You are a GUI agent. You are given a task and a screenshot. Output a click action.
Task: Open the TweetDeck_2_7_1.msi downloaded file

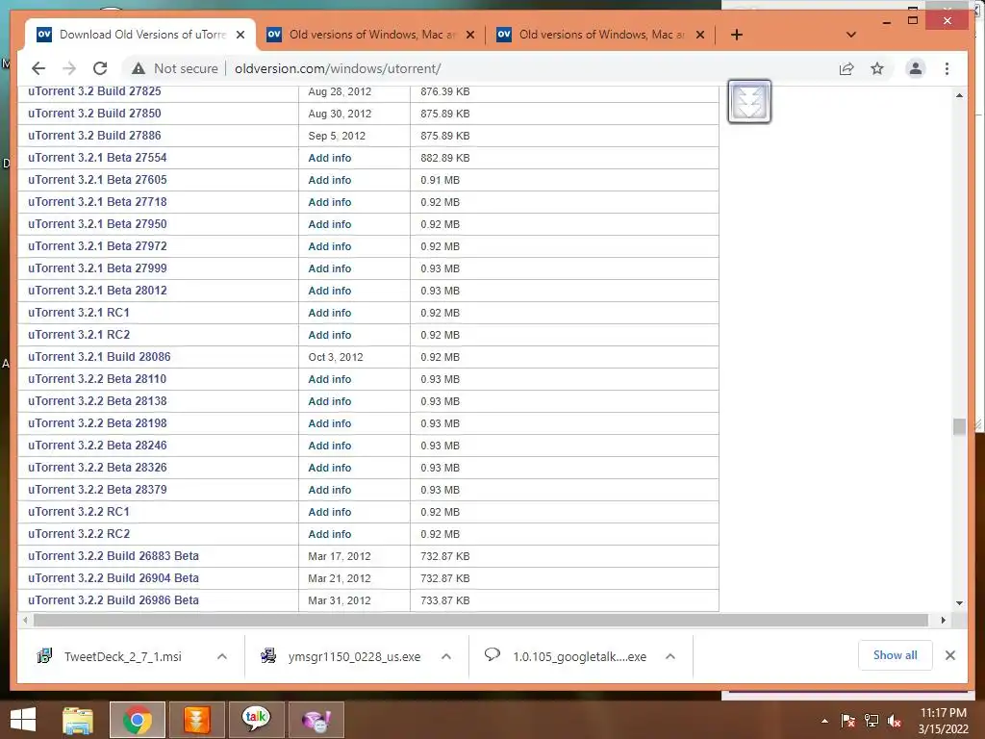(x=122, y=656)
